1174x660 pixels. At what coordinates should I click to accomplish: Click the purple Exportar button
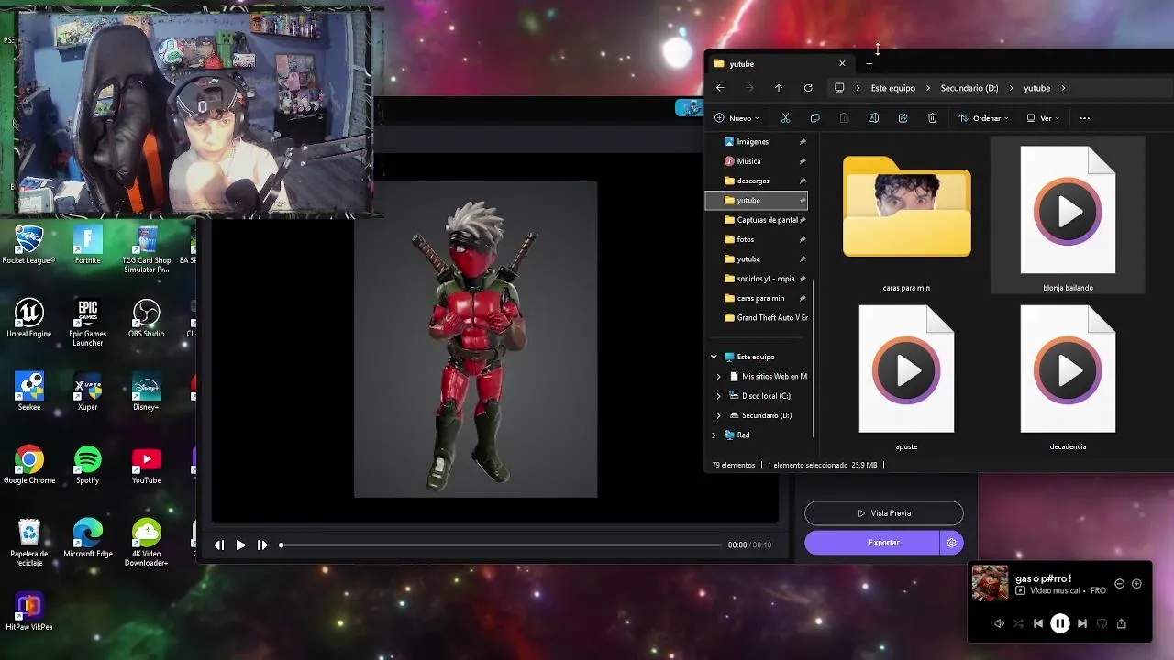[x=872, y=543]
